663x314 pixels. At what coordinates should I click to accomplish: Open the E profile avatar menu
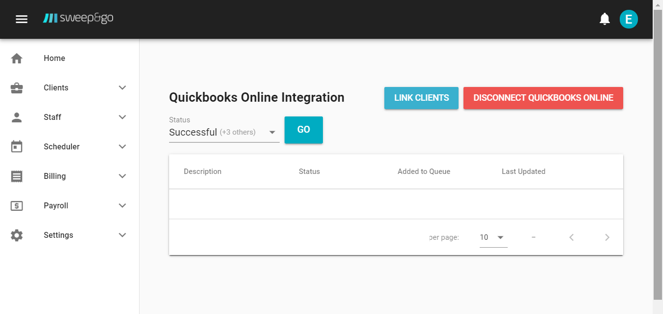click(629, 19)
